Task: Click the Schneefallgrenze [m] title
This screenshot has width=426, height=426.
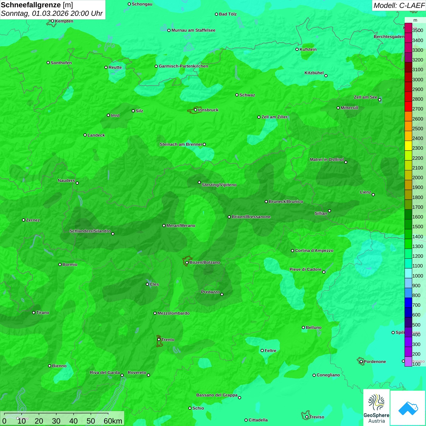Action: (x=37, y=5)
